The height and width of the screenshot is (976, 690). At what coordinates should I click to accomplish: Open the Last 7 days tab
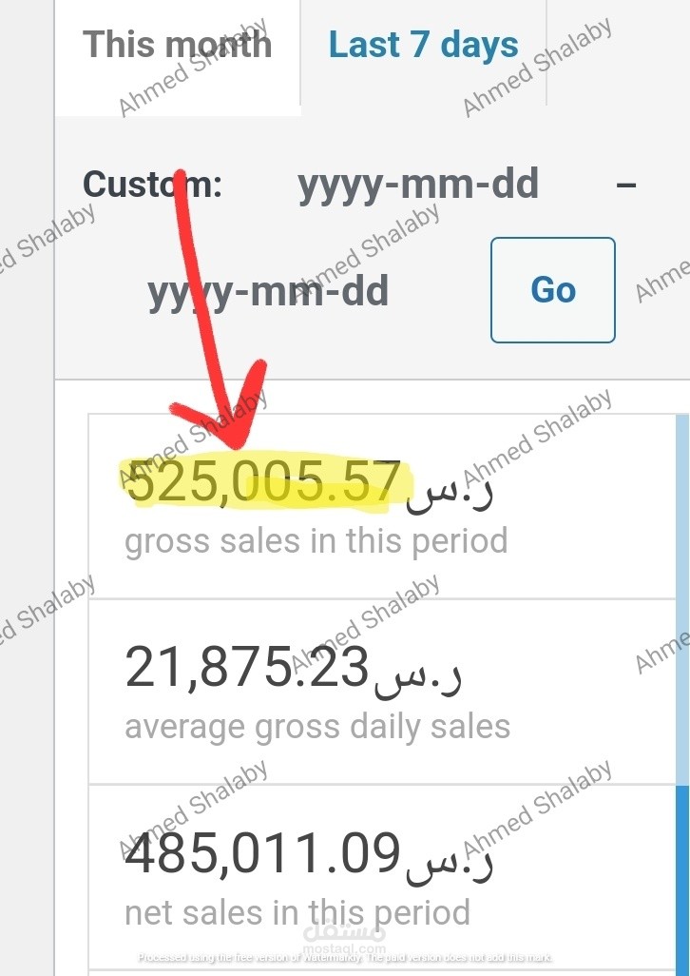pyautogui.click(x=423, y=46)
